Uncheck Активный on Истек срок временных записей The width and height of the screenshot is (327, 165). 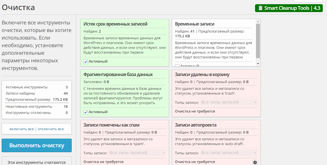pyautogui.click(x=86, y=61)
